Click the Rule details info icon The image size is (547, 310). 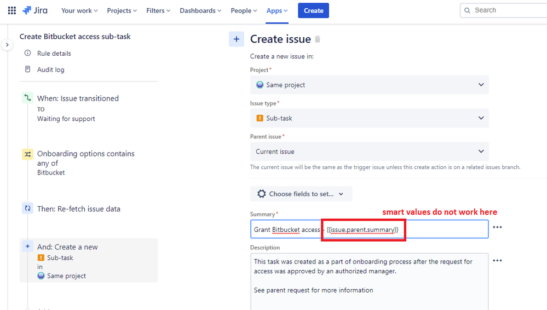27,53
